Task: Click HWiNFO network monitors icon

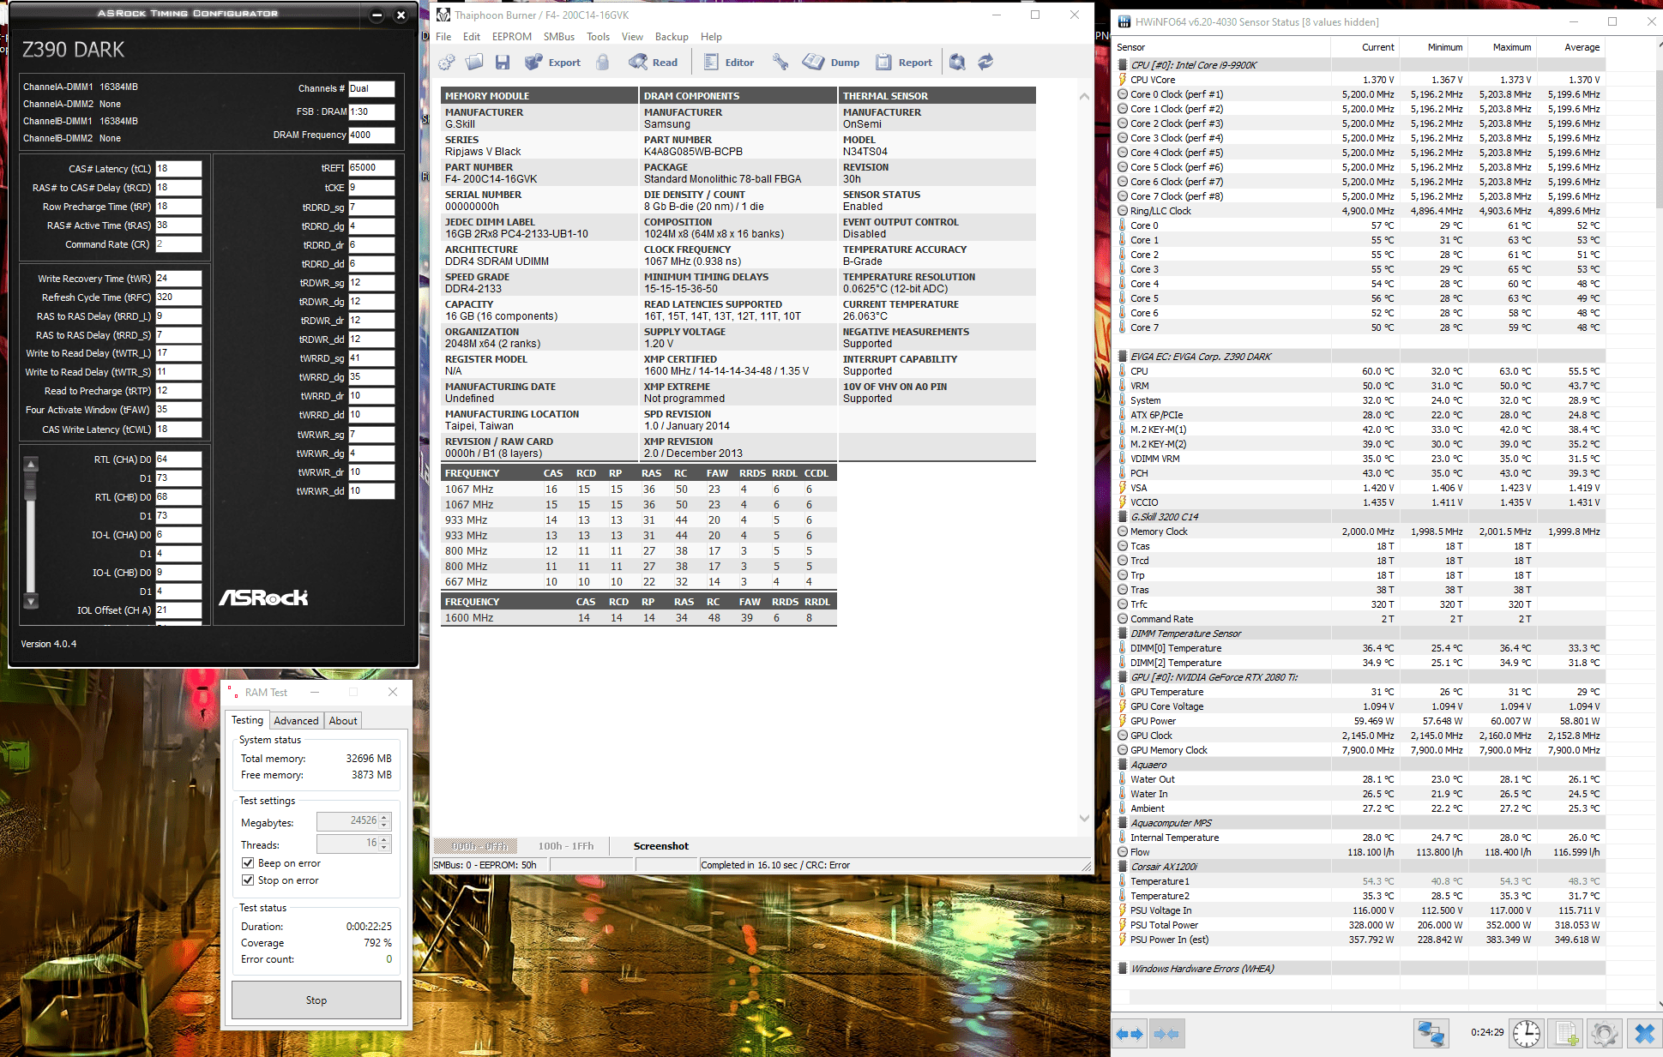Action: coord(1431,1034)
